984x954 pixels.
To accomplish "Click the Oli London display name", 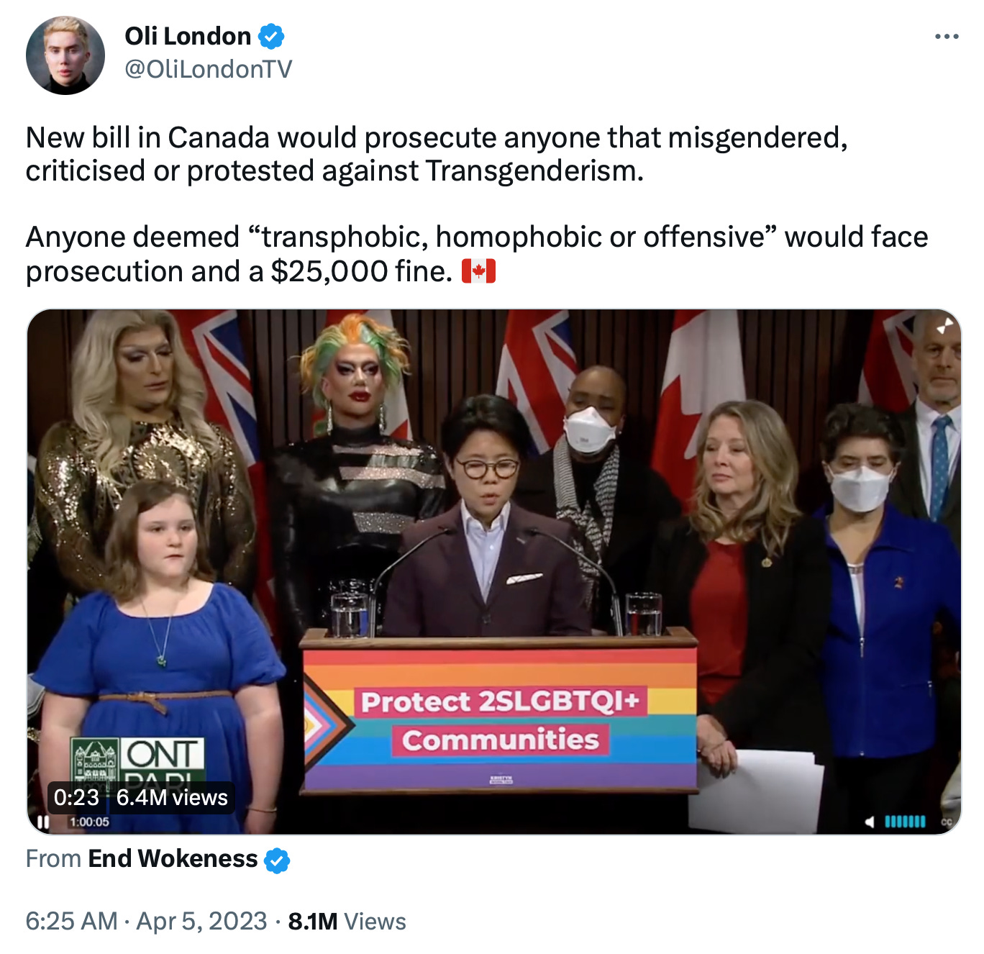I will (188, 36).
